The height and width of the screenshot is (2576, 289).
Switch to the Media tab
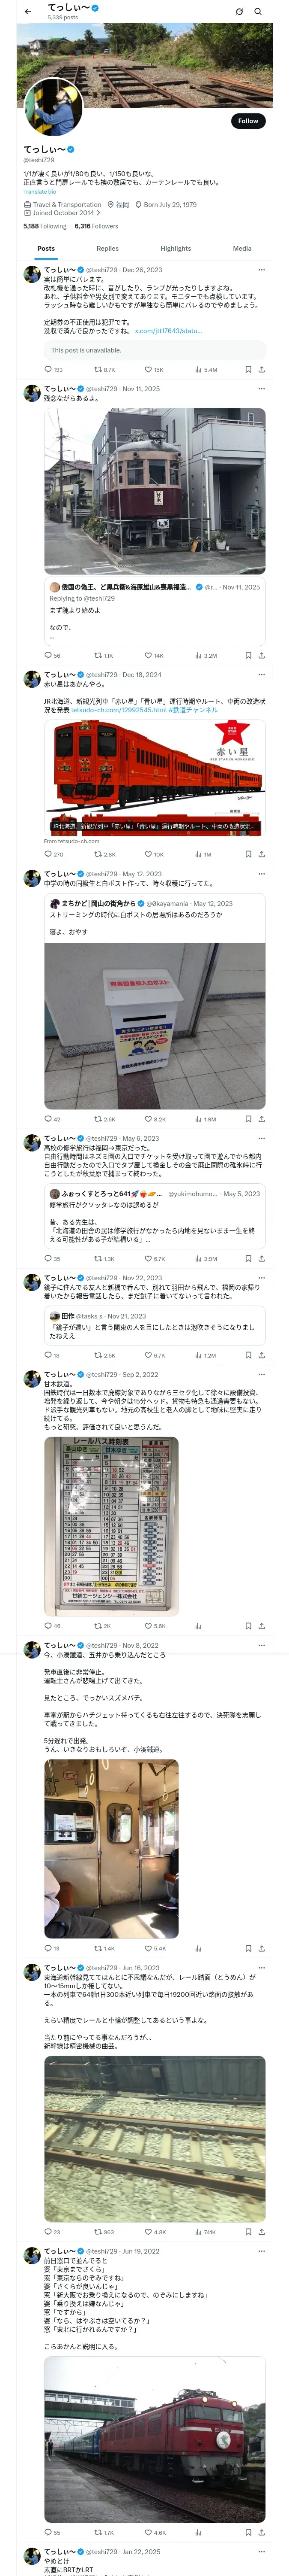coord(242,248)
